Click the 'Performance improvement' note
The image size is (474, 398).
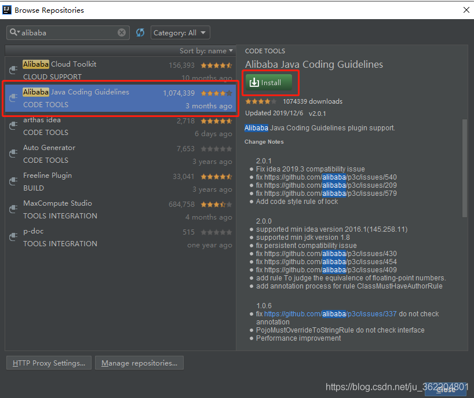point(298,338)
